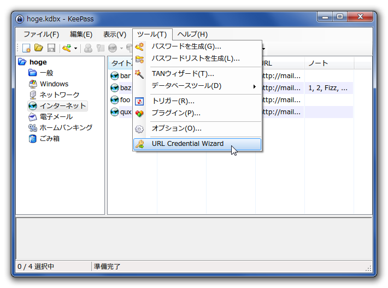Open the 編集(E) menu
388x288 pixels.
pyautogui.click(x=81, y=34)
